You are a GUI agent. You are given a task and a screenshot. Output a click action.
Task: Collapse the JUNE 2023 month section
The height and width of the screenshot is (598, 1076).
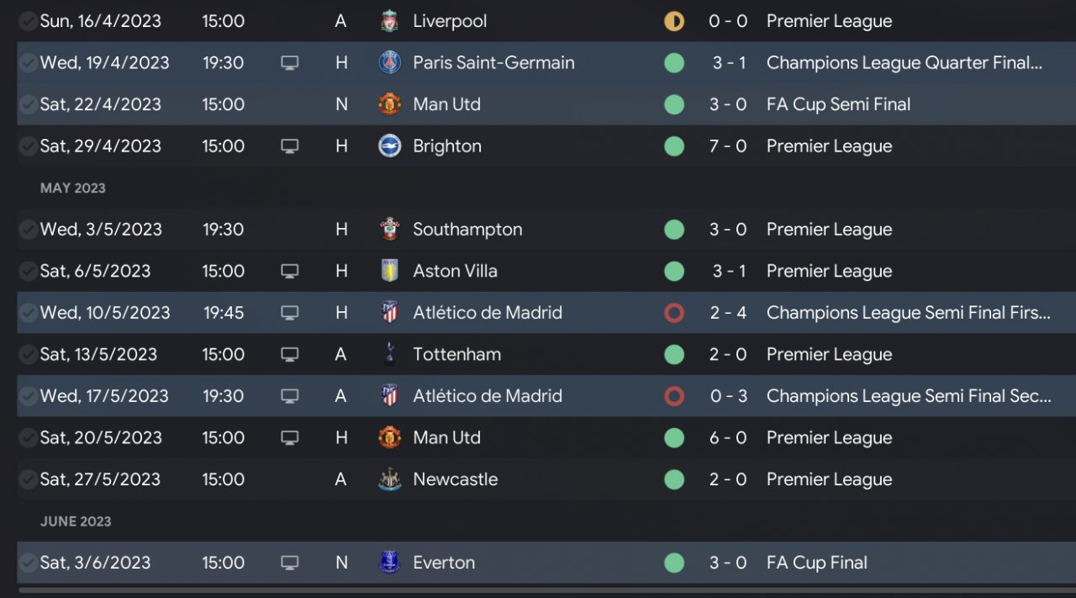coord(76,521)
